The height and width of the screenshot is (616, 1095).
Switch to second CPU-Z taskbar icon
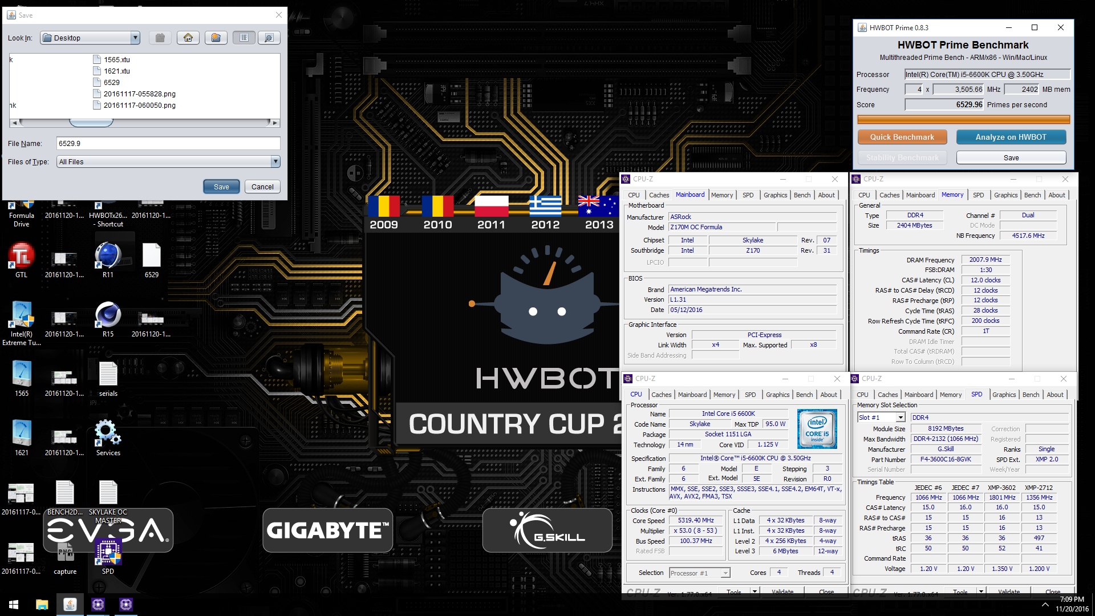point(126,605)
